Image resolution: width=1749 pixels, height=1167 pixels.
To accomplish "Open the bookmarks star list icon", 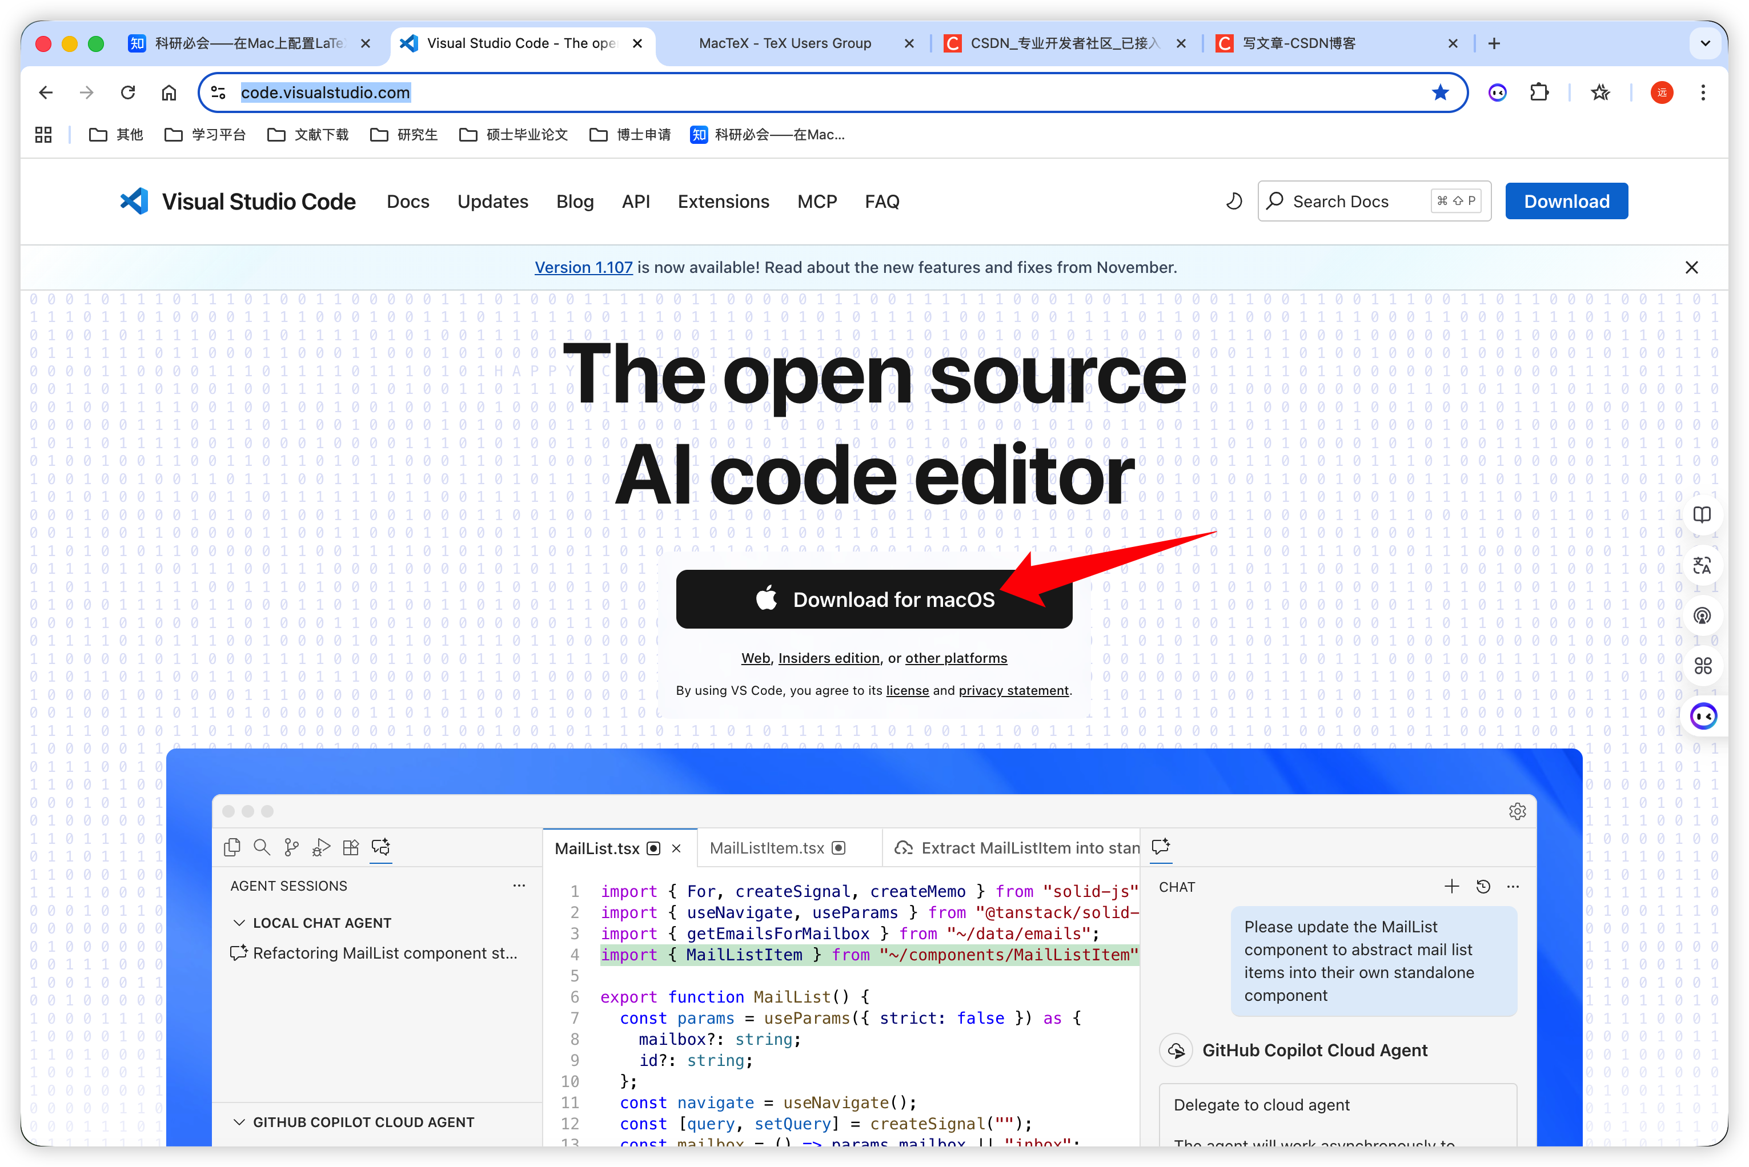I will (1600, 92).
